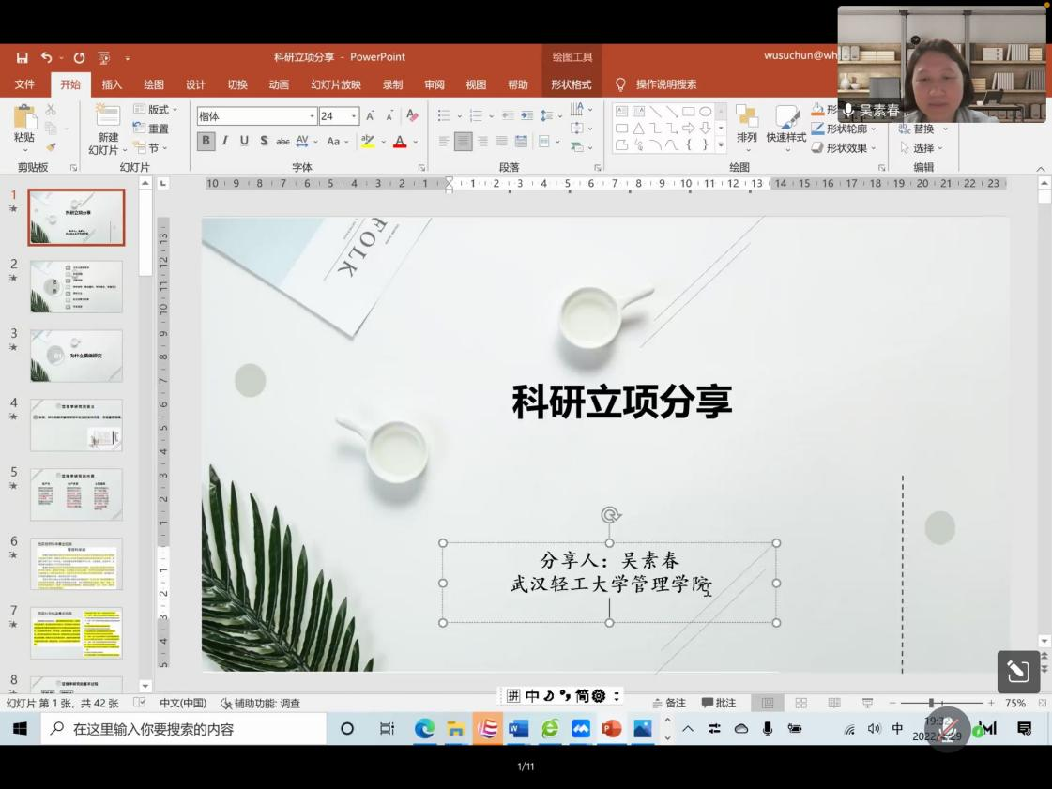Click the clear all formatting icon
1052x789 pixels.
(x=411, y=115)
